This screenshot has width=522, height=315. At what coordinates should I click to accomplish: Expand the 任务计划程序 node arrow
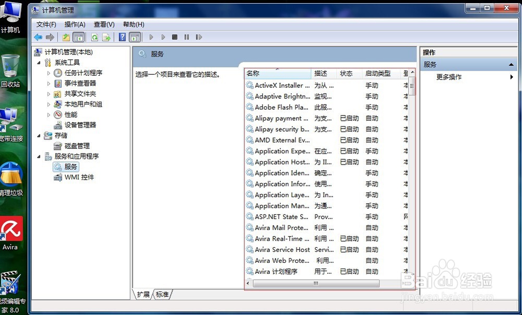pos(49,73)
